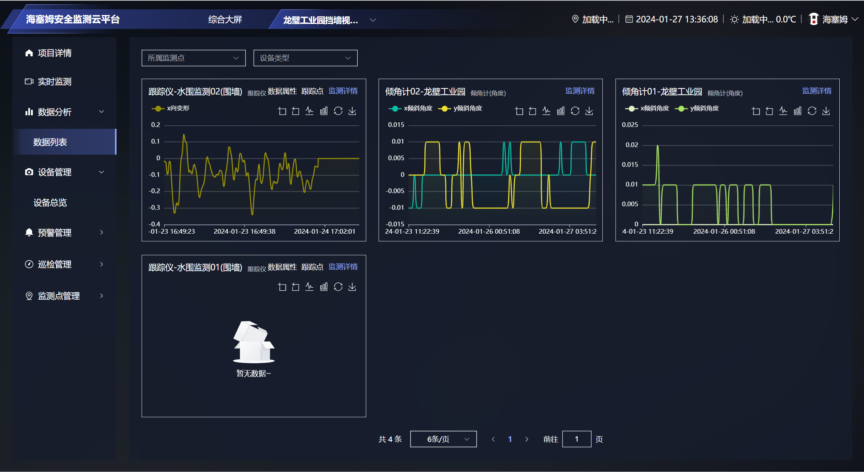
Task: Go to next page arrow in pagination
Action: click(527, 439)
